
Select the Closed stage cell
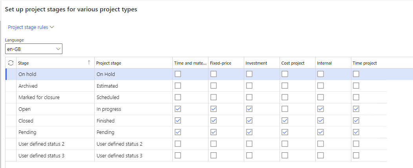(55, 121)
